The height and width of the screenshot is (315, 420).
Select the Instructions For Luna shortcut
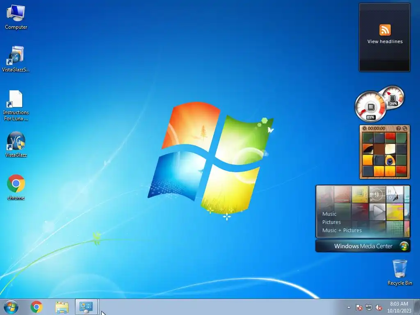(16, 105)
